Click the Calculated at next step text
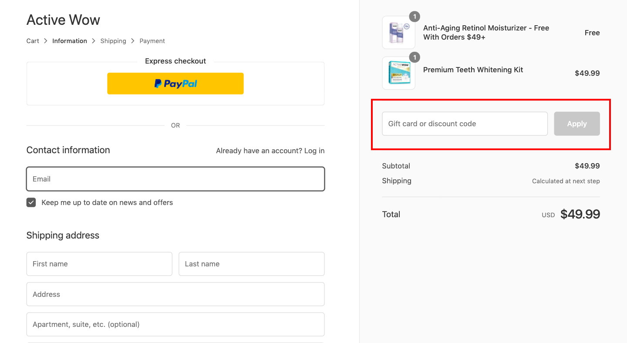This screenshot has height=343, width=627. (x=566, y=181)
